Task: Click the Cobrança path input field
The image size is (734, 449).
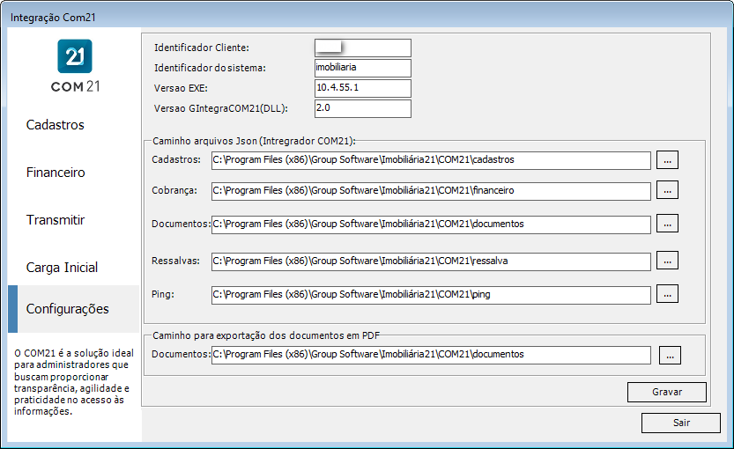Action: coord(431,191)
